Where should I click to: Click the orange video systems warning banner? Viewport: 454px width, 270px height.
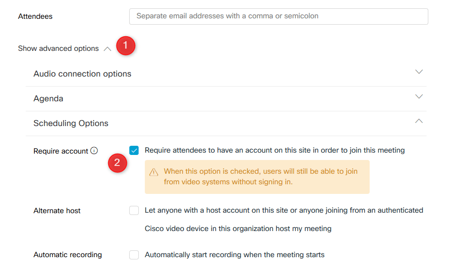pos(257,177)
